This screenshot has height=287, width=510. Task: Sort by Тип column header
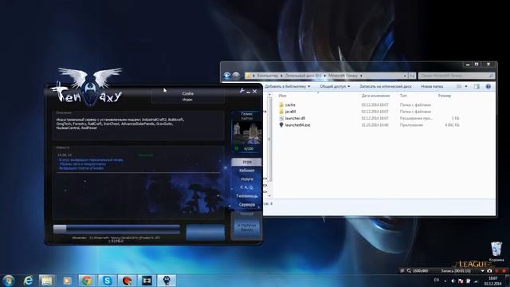[x=403, y=96]
